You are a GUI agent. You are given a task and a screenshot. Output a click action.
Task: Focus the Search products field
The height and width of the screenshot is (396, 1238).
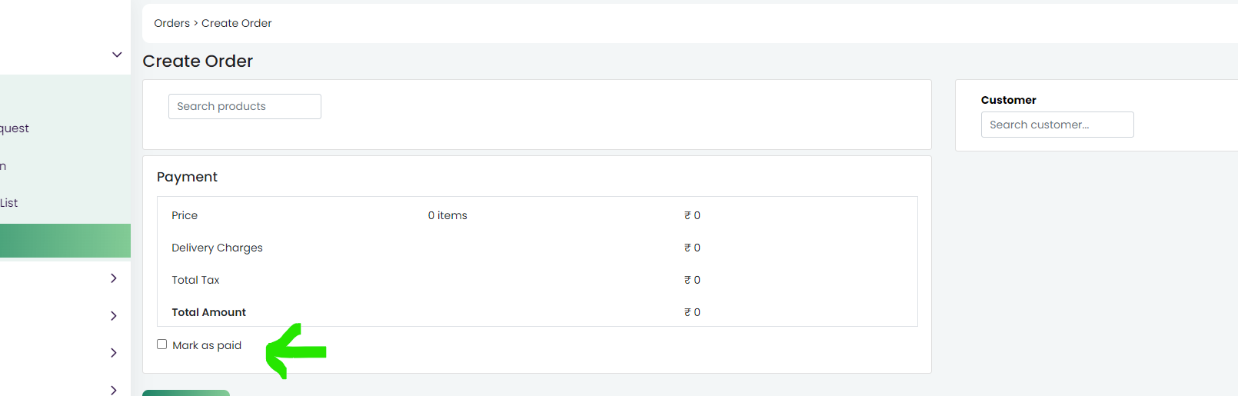point(245,106)
